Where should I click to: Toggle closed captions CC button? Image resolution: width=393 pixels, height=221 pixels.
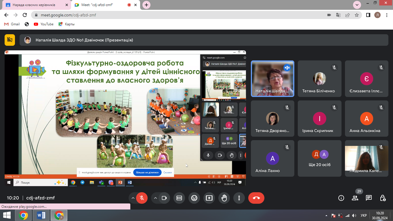[179, 198]
